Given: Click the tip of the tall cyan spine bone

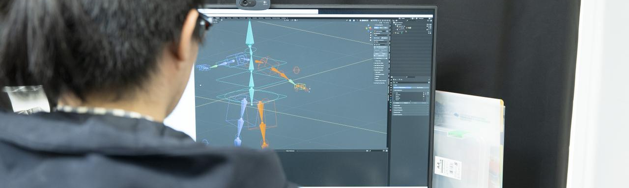Looking at the screenshot, I should click(250, 23).
